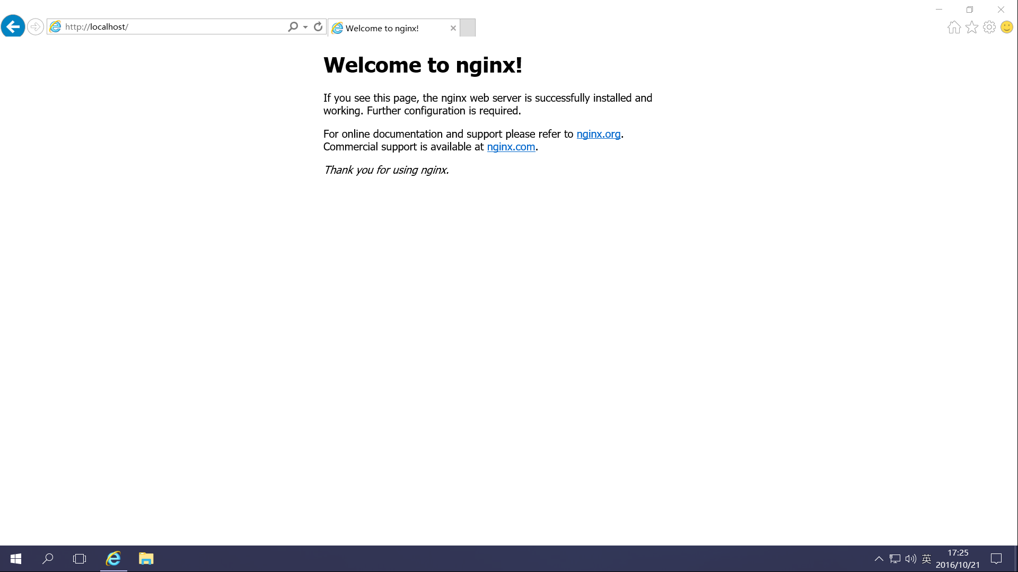Close the Welcome to nginx tab

(x=452, y=28)
